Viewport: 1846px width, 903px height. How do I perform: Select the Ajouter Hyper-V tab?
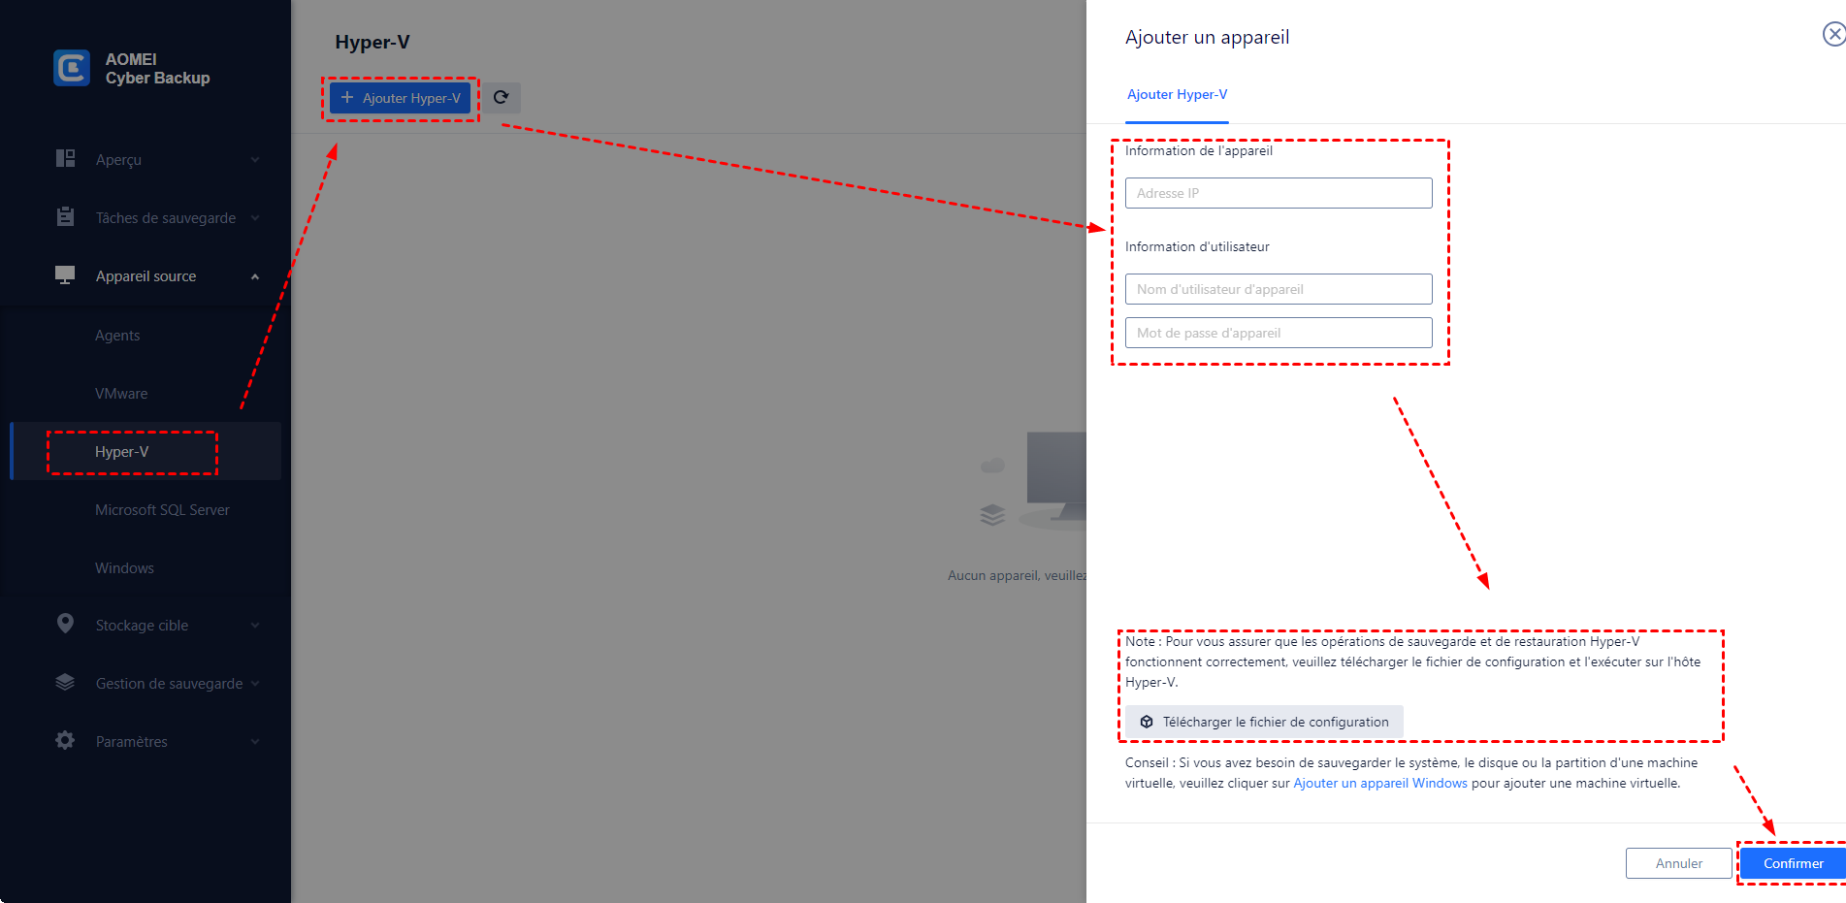[1177, 95]
